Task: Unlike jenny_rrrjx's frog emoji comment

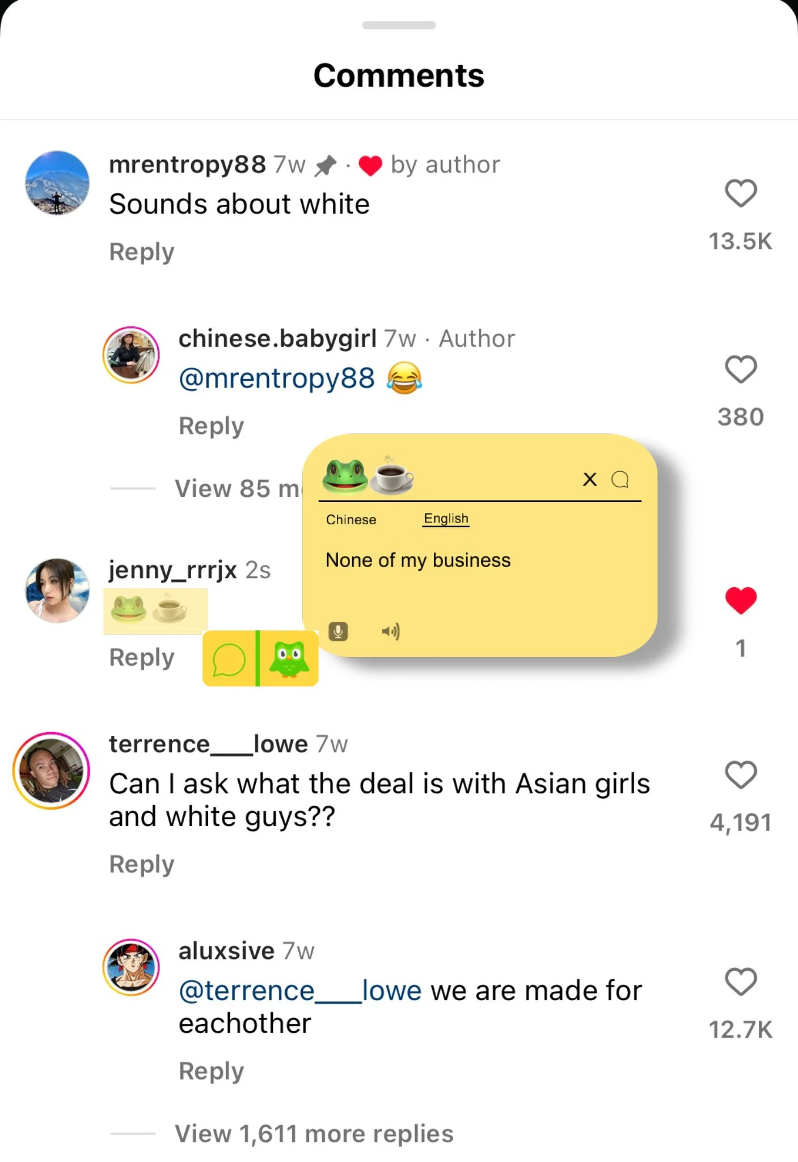Action: coord(741,600)
